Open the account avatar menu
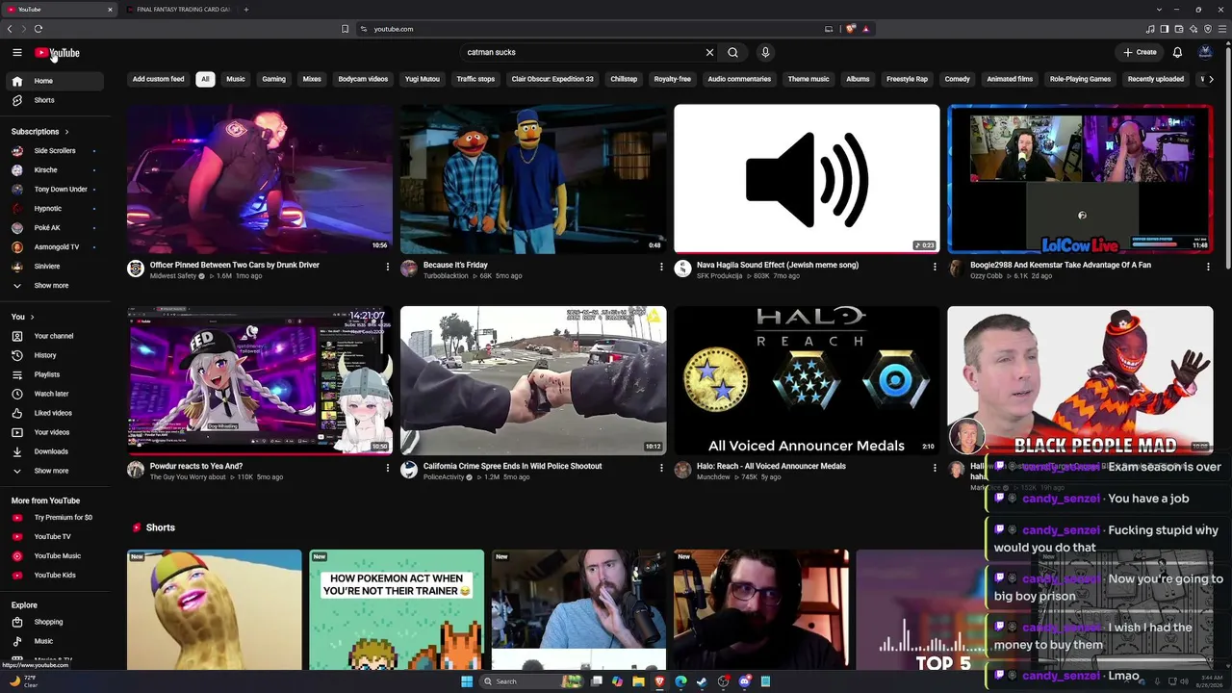This screenshot has height=693, width=1232. (x=1205, y=53)
